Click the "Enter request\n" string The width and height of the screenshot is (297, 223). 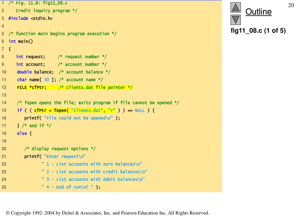coord(65,157)
